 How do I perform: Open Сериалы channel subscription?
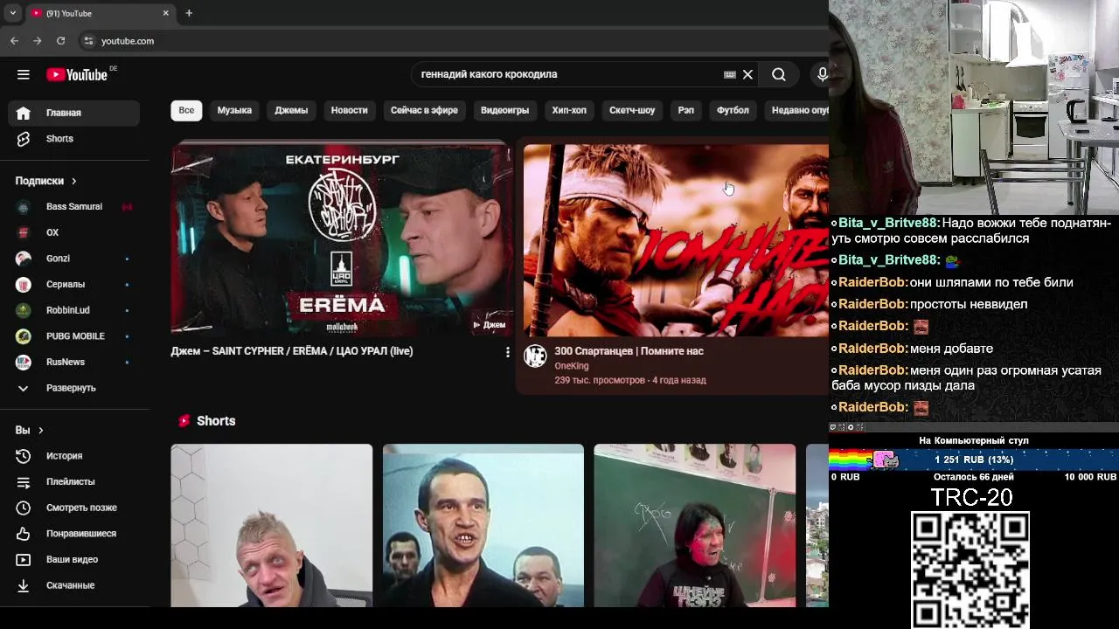tap(74, 284)
